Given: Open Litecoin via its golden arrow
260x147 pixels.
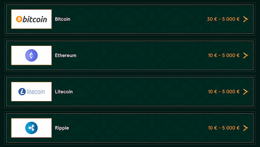Looking at the screenshot, I should 245,92.
